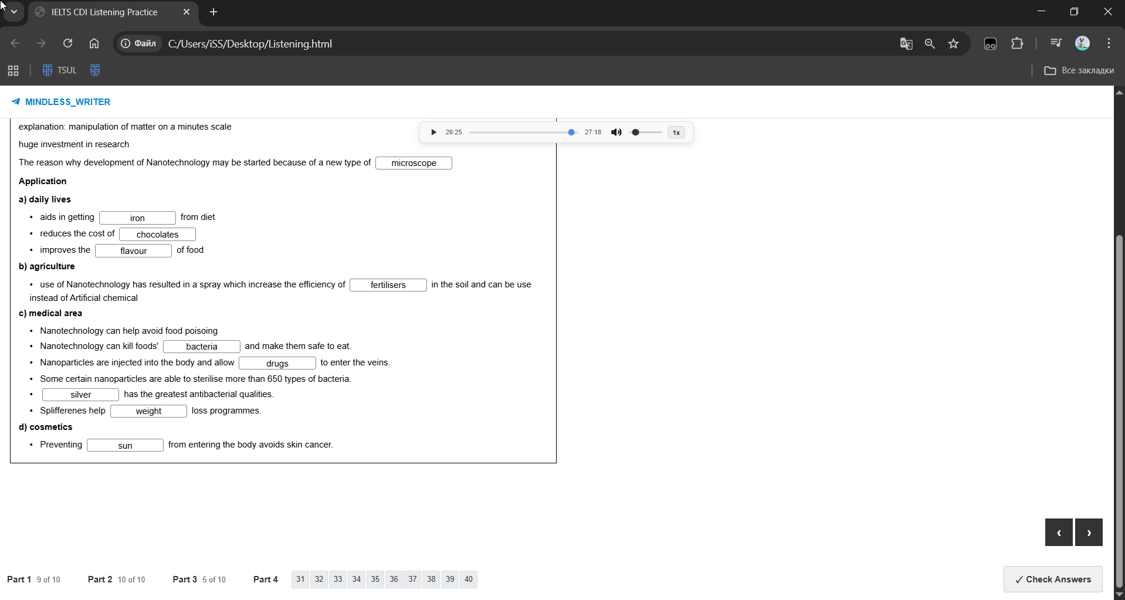1125x600 pixels.
Task: Open the Extensions puzzle menu
Action: tap(1017, 43)
